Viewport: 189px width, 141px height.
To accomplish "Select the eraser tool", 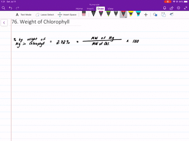I will [84, 14].
